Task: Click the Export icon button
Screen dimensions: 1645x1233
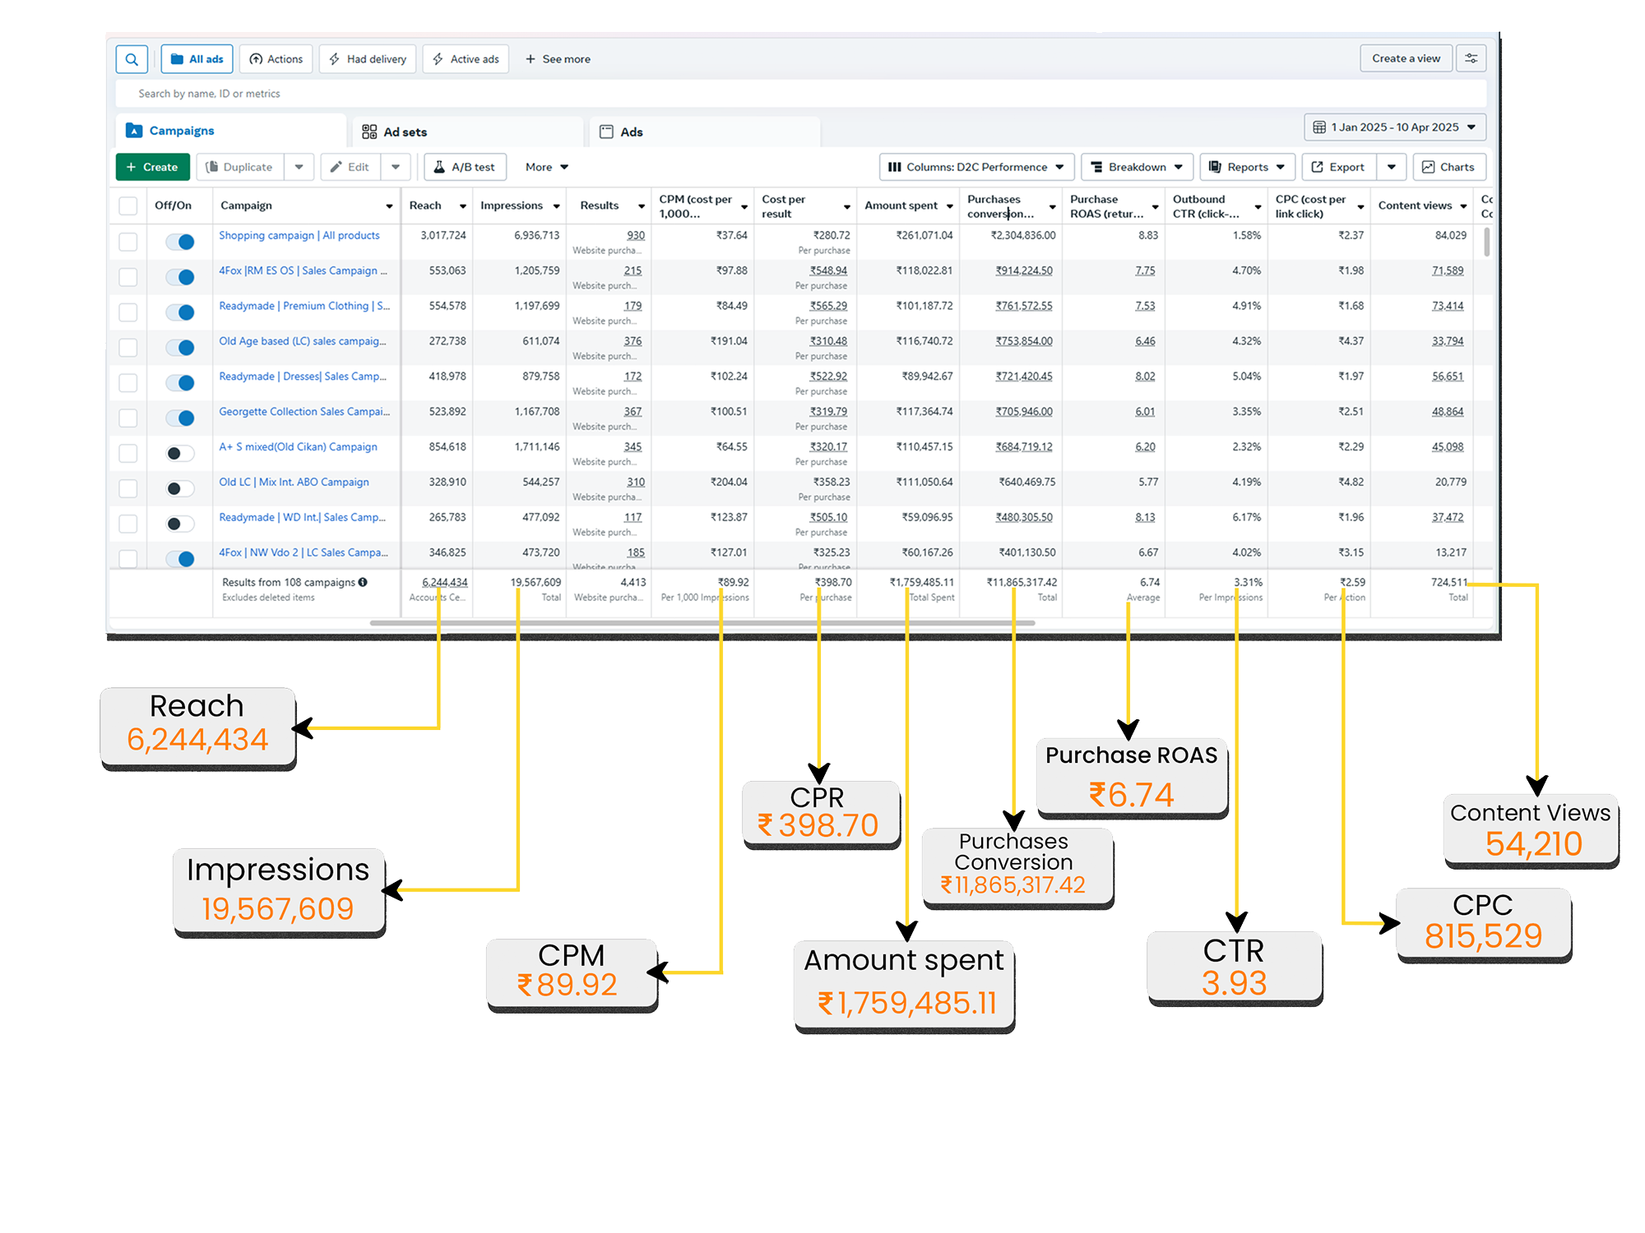Action: 1338,167
